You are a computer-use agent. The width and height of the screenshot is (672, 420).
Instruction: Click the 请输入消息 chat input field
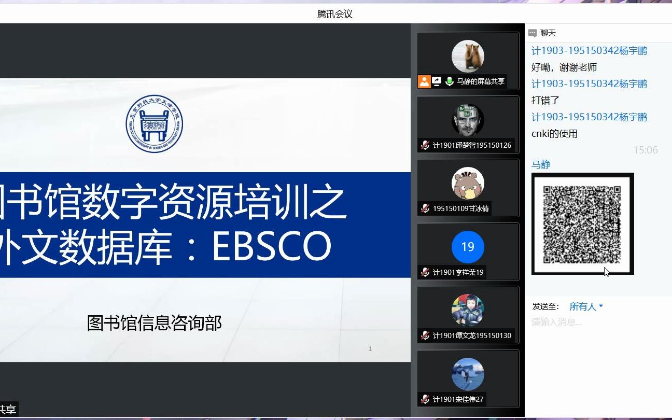[598, 322]
